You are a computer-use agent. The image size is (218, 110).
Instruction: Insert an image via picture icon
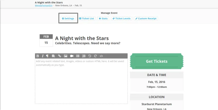point(65,56)
